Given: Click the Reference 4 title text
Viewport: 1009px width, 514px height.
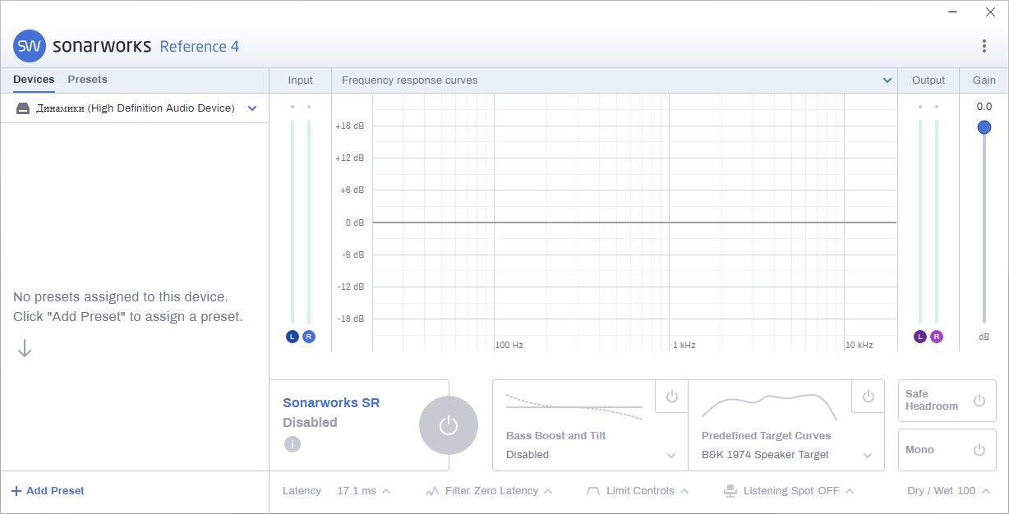Looking at the screenshot, I should pos(200,47).
